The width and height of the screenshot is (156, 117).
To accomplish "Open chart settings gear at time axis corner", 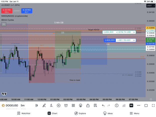I will click(x=151, y=99).
